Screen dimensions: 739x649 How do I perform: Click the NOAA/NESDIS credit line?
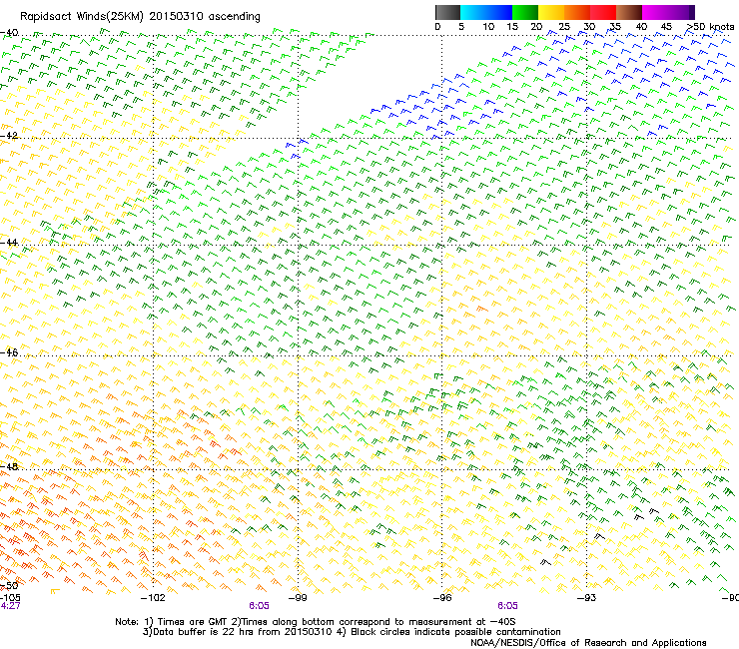point(588,643)
